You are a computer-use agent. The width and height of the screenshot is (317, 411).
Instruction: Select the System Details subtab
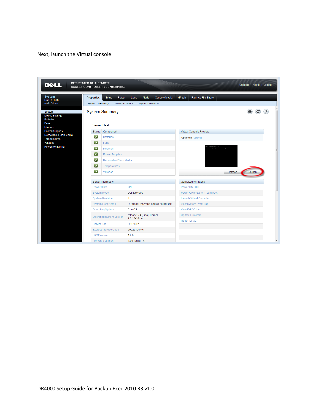(124, 103)
